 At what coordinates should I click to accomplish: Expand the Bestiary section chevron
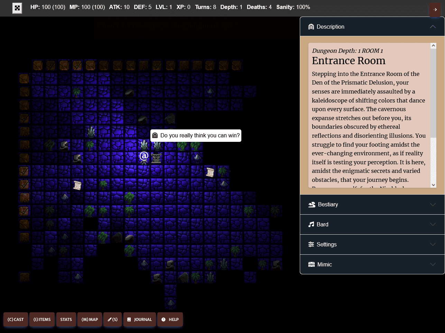[433, 205]
